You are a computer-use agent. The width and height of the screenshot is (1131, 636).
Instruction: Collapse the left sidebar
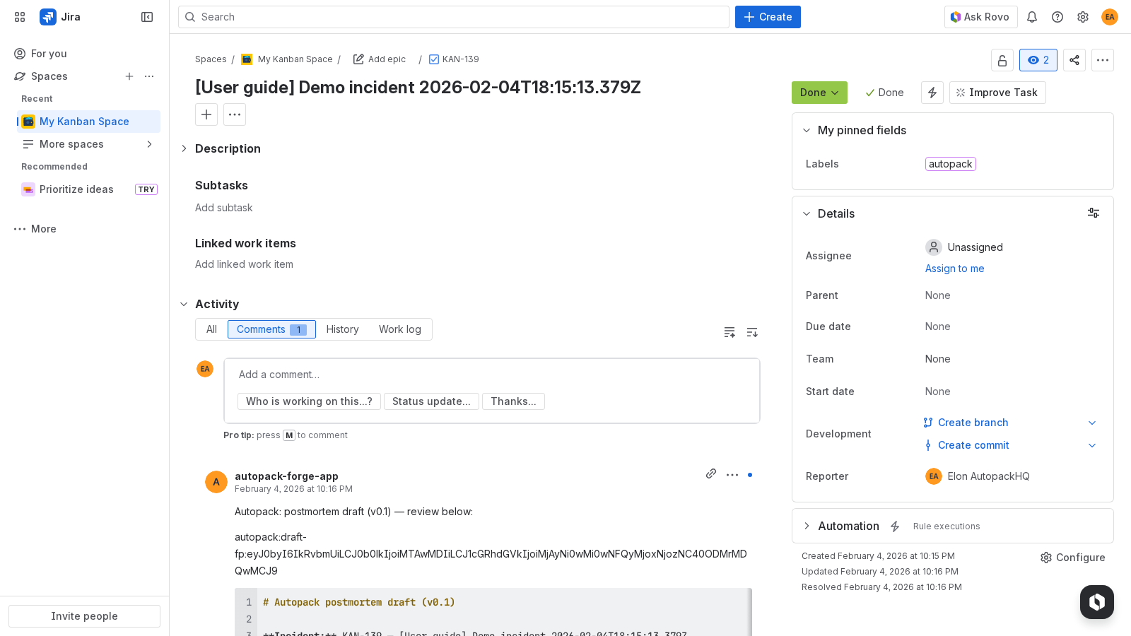[x=146, y=16]
